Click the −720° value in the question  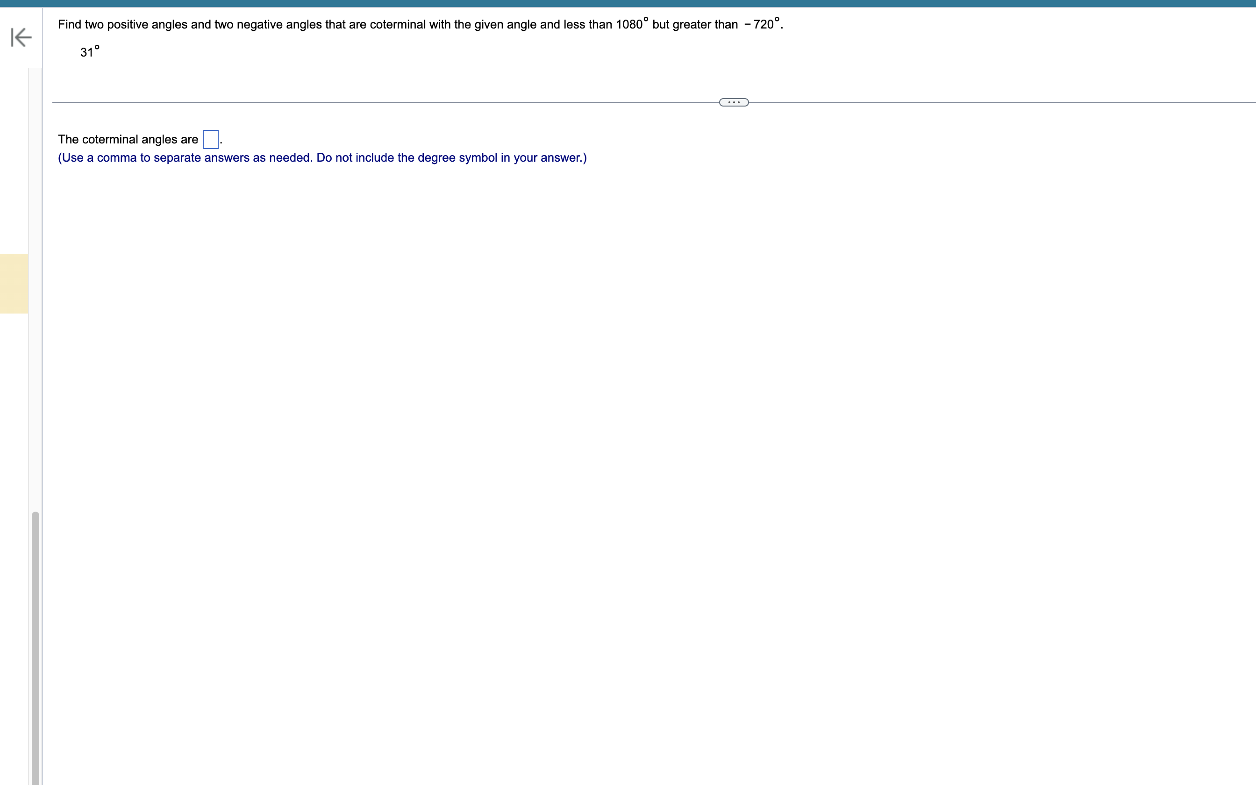coord(762,24)
